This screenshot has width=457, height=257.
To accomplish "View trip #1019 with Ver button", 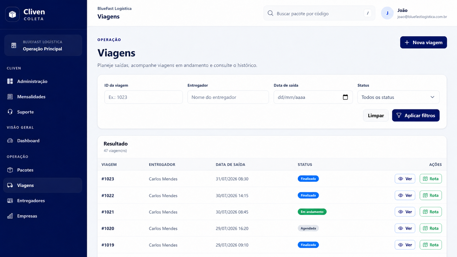I will coord(405,245).
